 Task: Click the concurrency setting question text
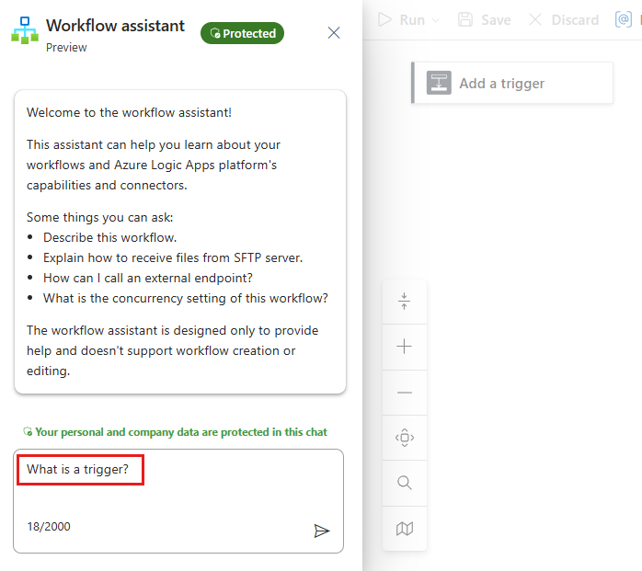(x=186, y=298)
